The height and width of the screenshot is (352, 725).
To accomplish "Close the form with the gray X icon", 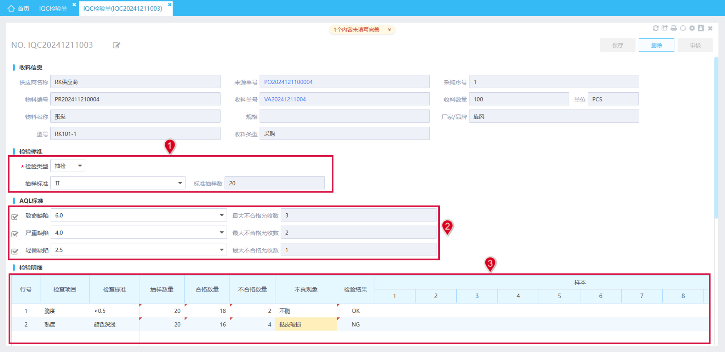I will (710, 28).
